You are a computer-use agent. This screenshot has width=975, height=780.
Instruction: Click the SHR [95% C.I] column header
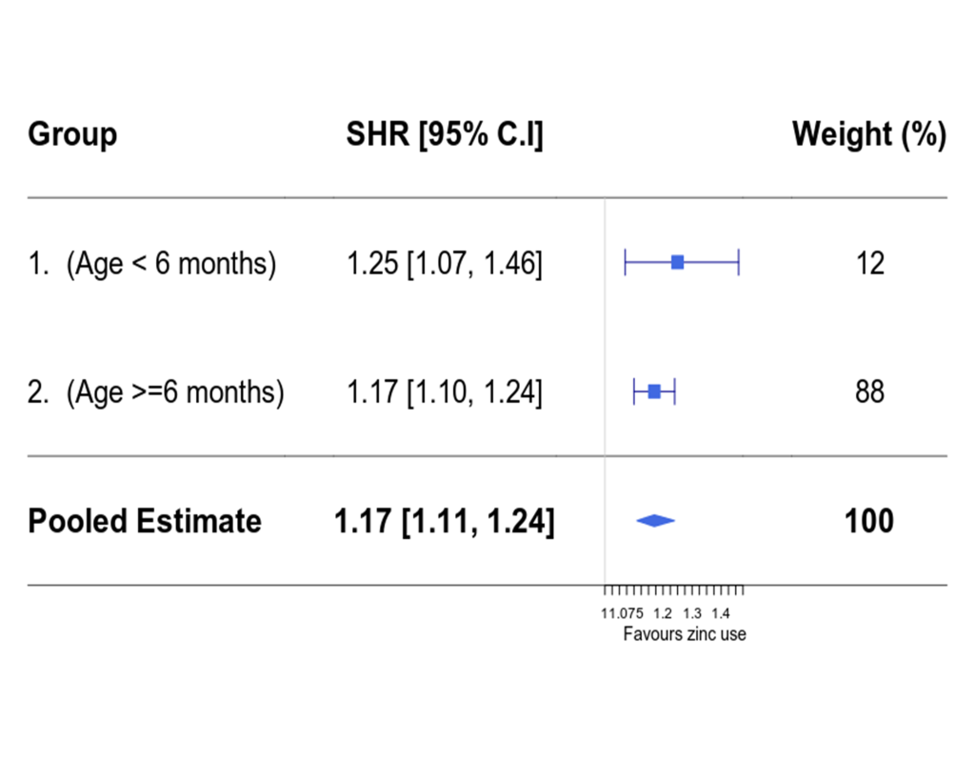click(x=445, y=134)
